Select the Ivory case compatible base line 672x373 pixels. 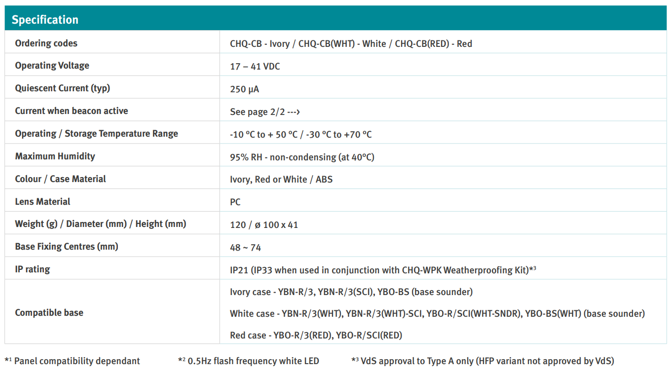351,292
